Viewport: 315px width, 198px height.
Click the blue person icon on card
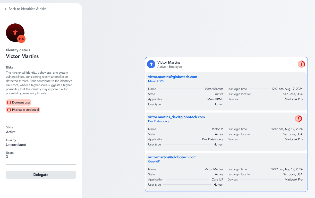click(x=151, y=64)
